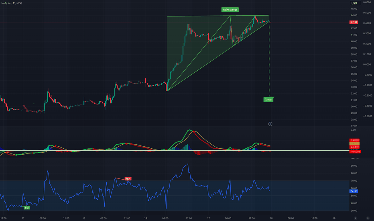The height and width of the screenshot is (221, 374).
Task: Select the 'Rising Wedge' pattern label
Action: point(230,10)
